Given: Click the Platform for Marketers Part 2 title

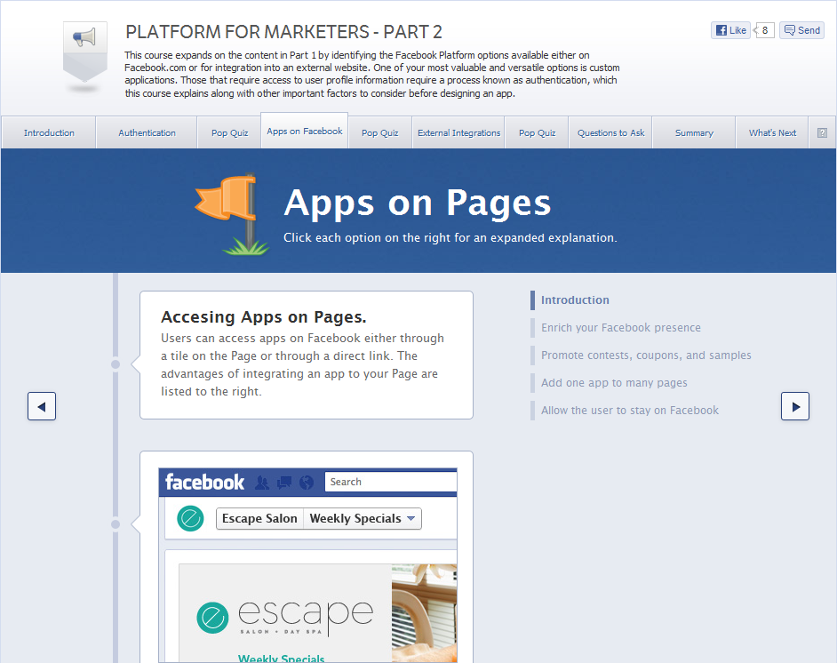Looking at the screenshot, I should [x=283, y=32].
